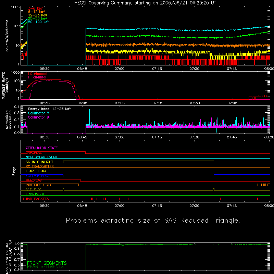Screen dimensions: 274x274
Task: Select the Collimator 9 legend entry
Action: pos(38,117)
